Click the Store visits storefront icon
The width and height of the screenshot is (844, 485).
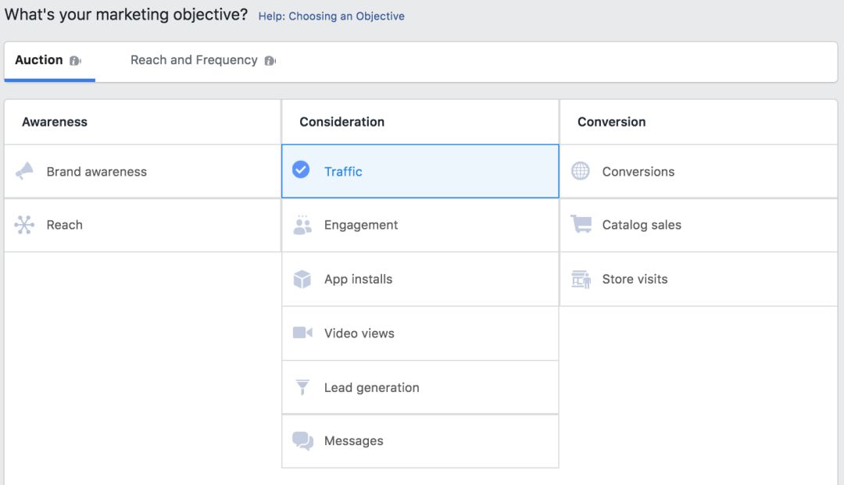pos(581,279)
